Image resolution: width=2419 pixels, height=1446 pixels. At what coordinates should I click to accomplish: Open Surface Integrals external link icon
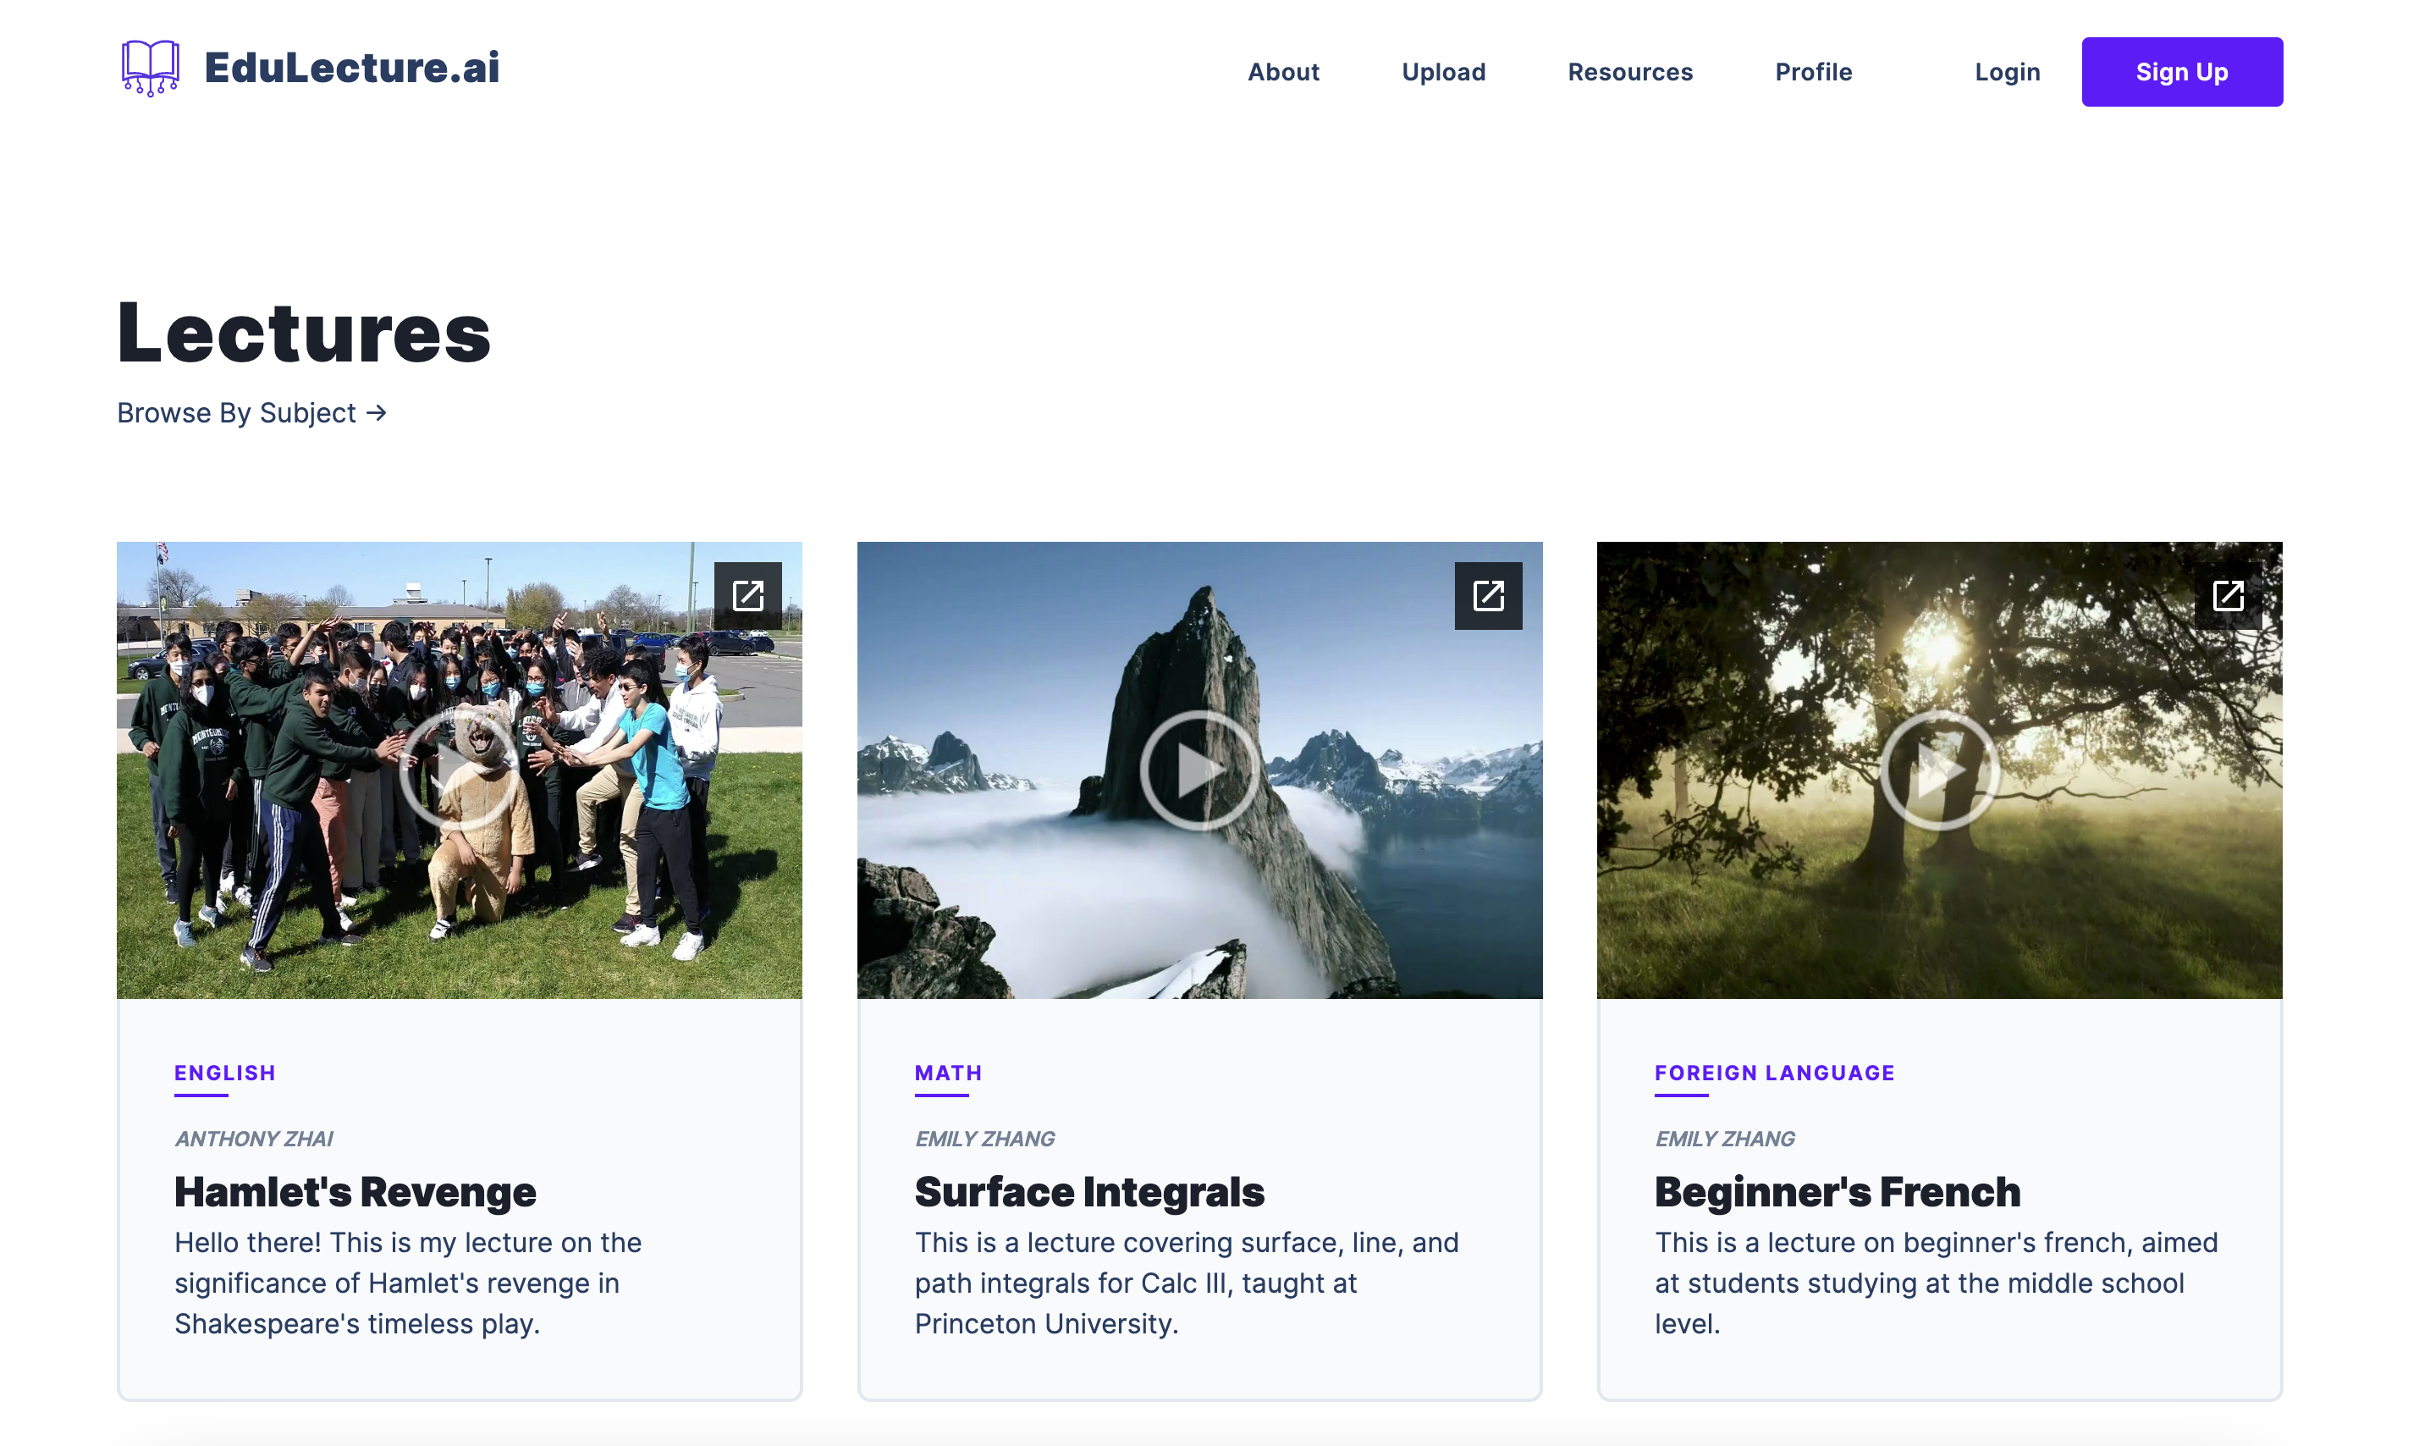1487,595
